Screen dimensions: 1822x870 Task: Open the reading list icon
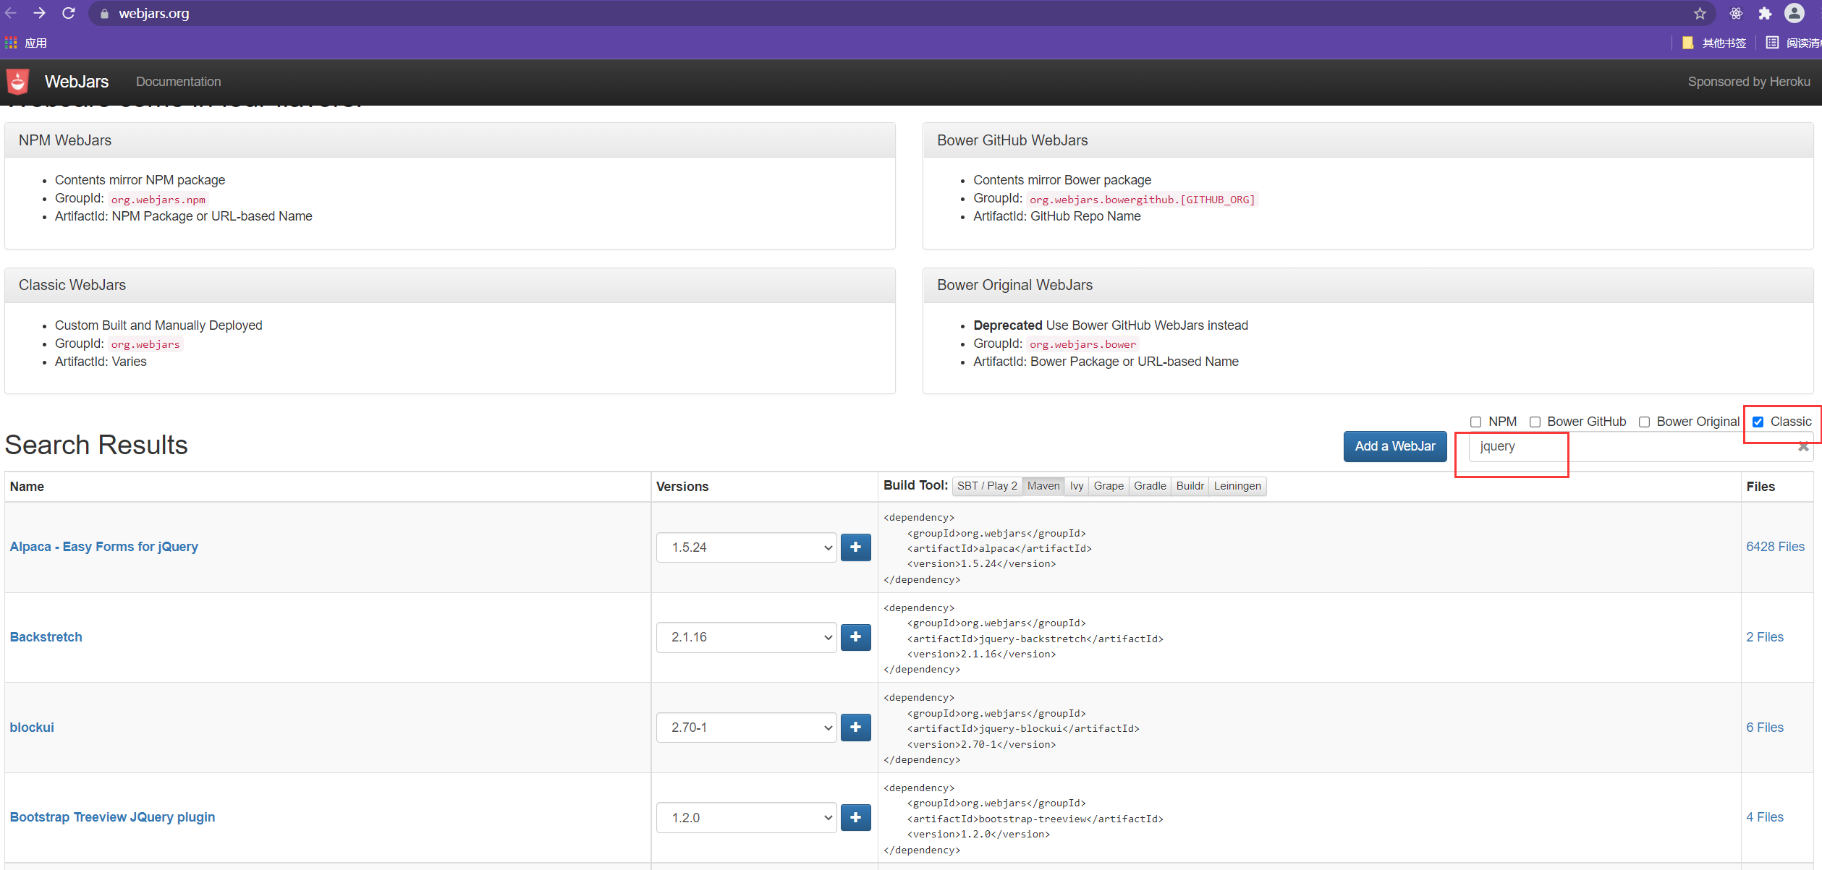coord(1772,43)
